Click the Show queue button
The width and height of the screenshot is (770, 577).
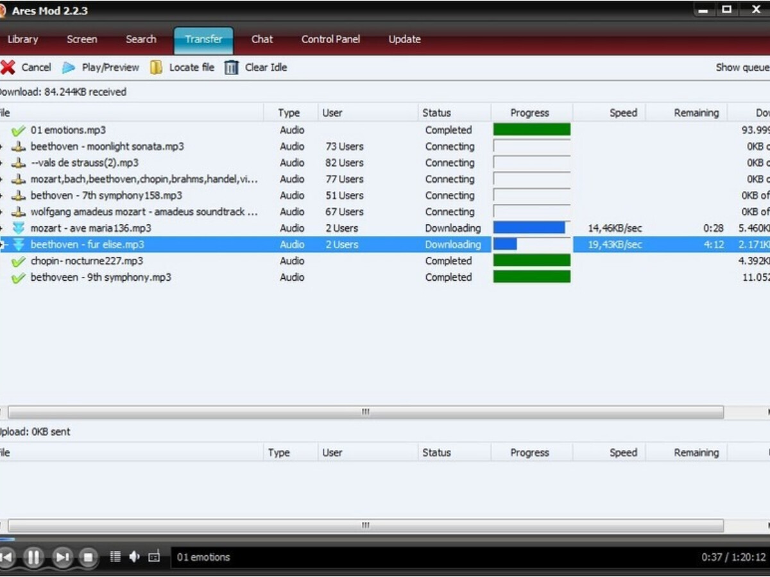pos(742,67)
